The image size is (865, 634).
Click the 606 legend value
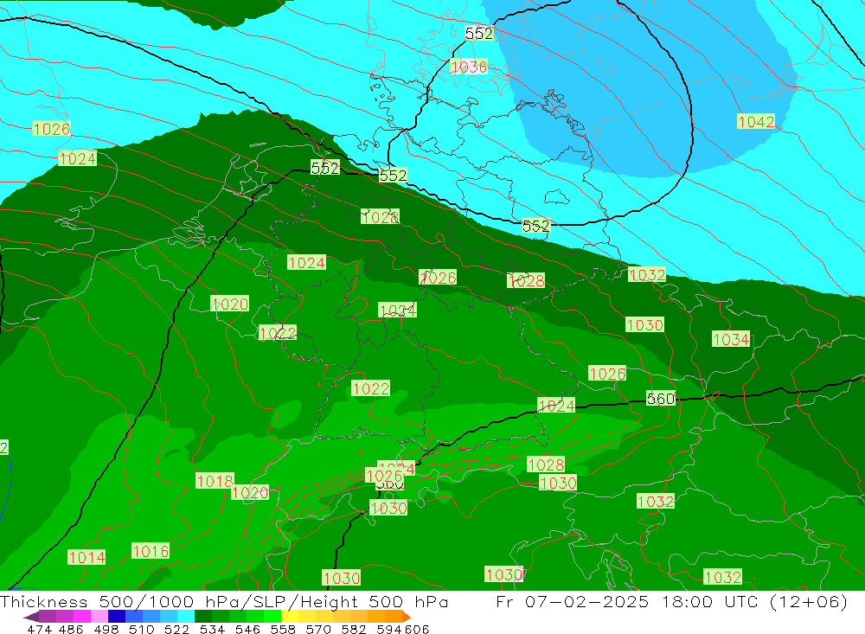417,629
